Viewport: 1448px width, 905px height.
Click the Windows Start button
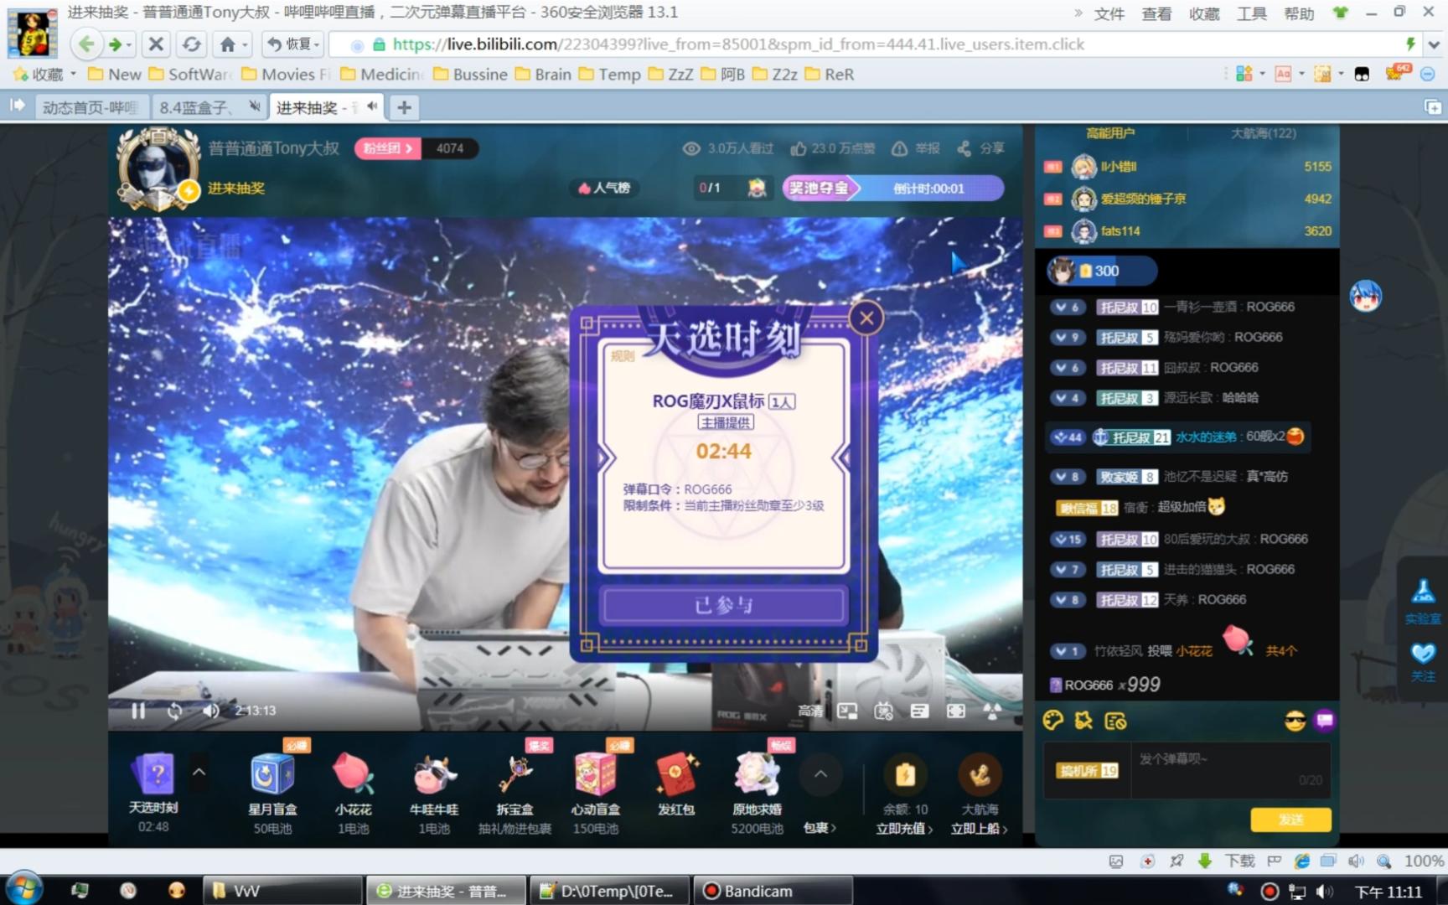pos(23,888)
